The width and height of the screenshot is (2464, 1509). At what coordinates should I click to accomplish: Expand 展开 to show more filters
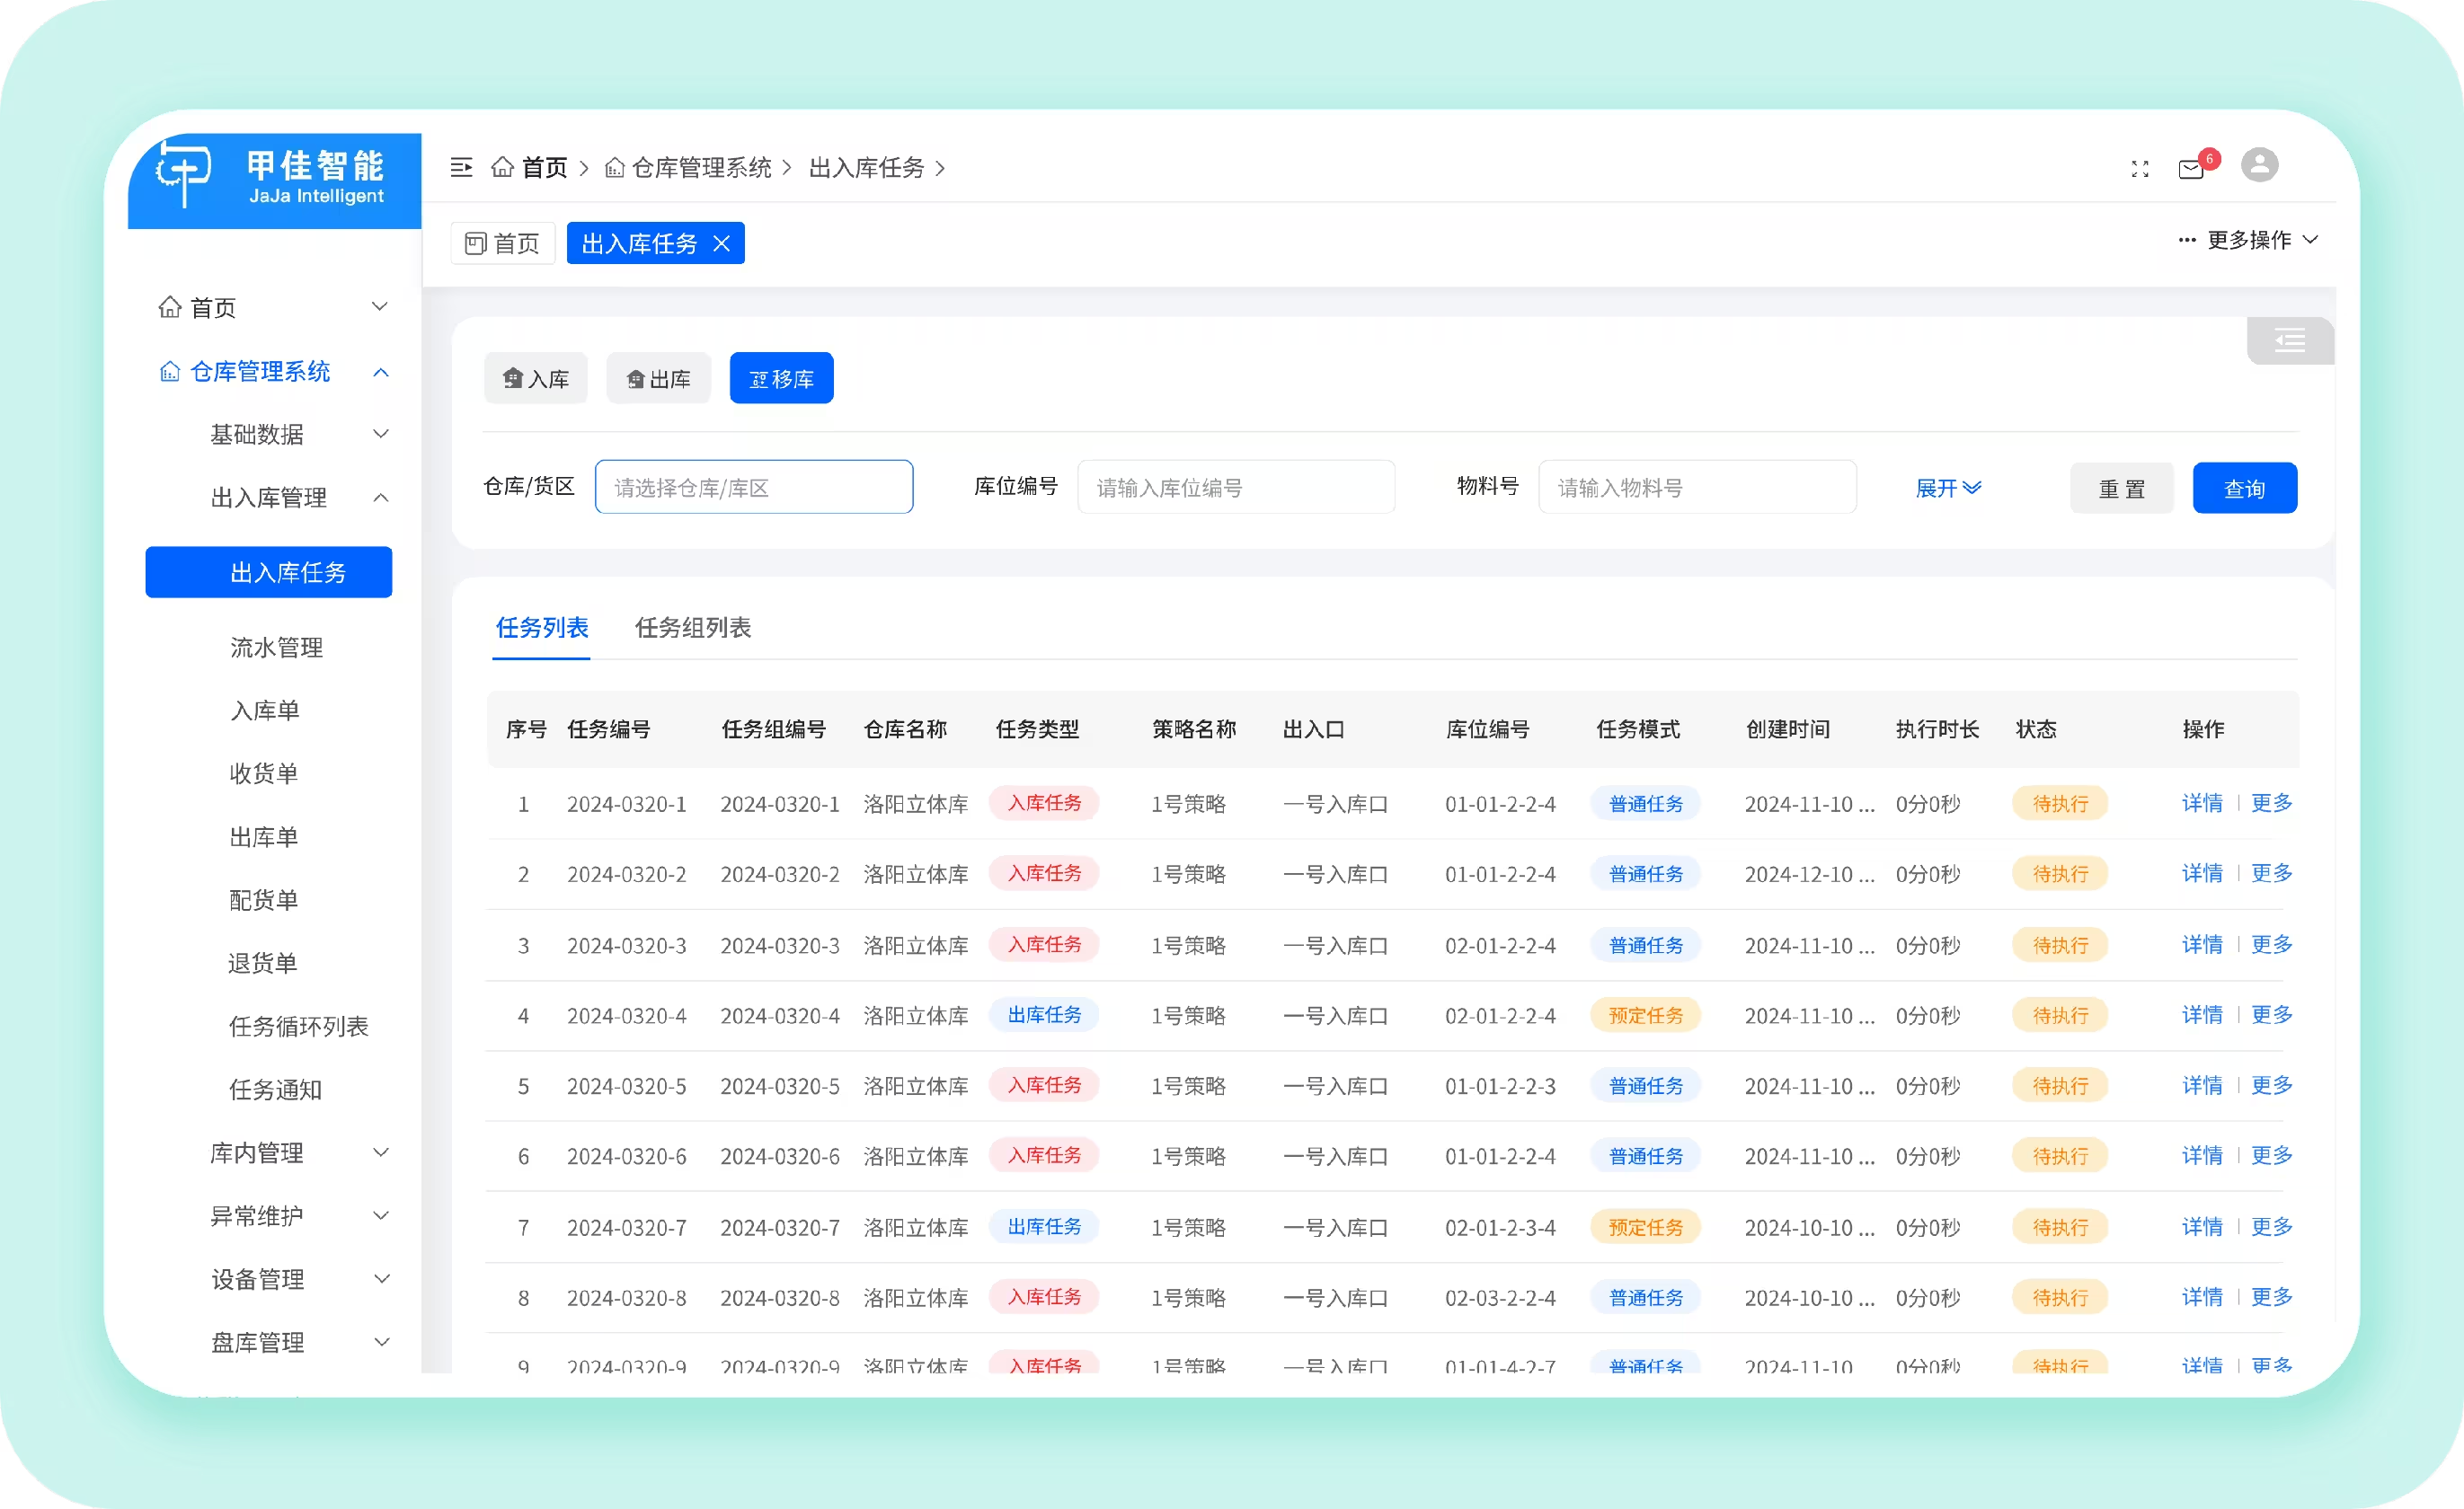pos(1947,488)
